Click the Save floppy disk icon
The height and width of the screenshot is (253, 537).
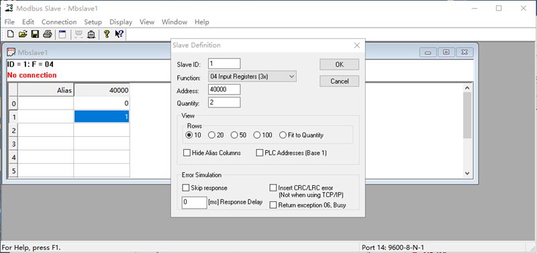tap(35, 34)
